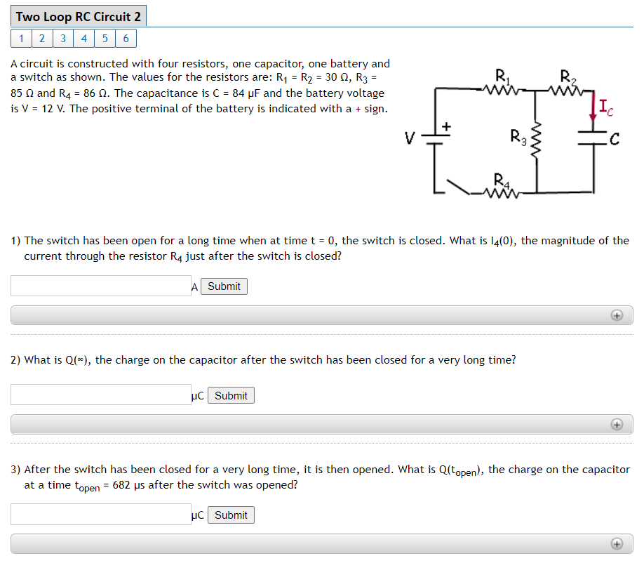This screenshot has width=644, height=563.
Task: Navigate to problem page 3
Action: point(62,38)
